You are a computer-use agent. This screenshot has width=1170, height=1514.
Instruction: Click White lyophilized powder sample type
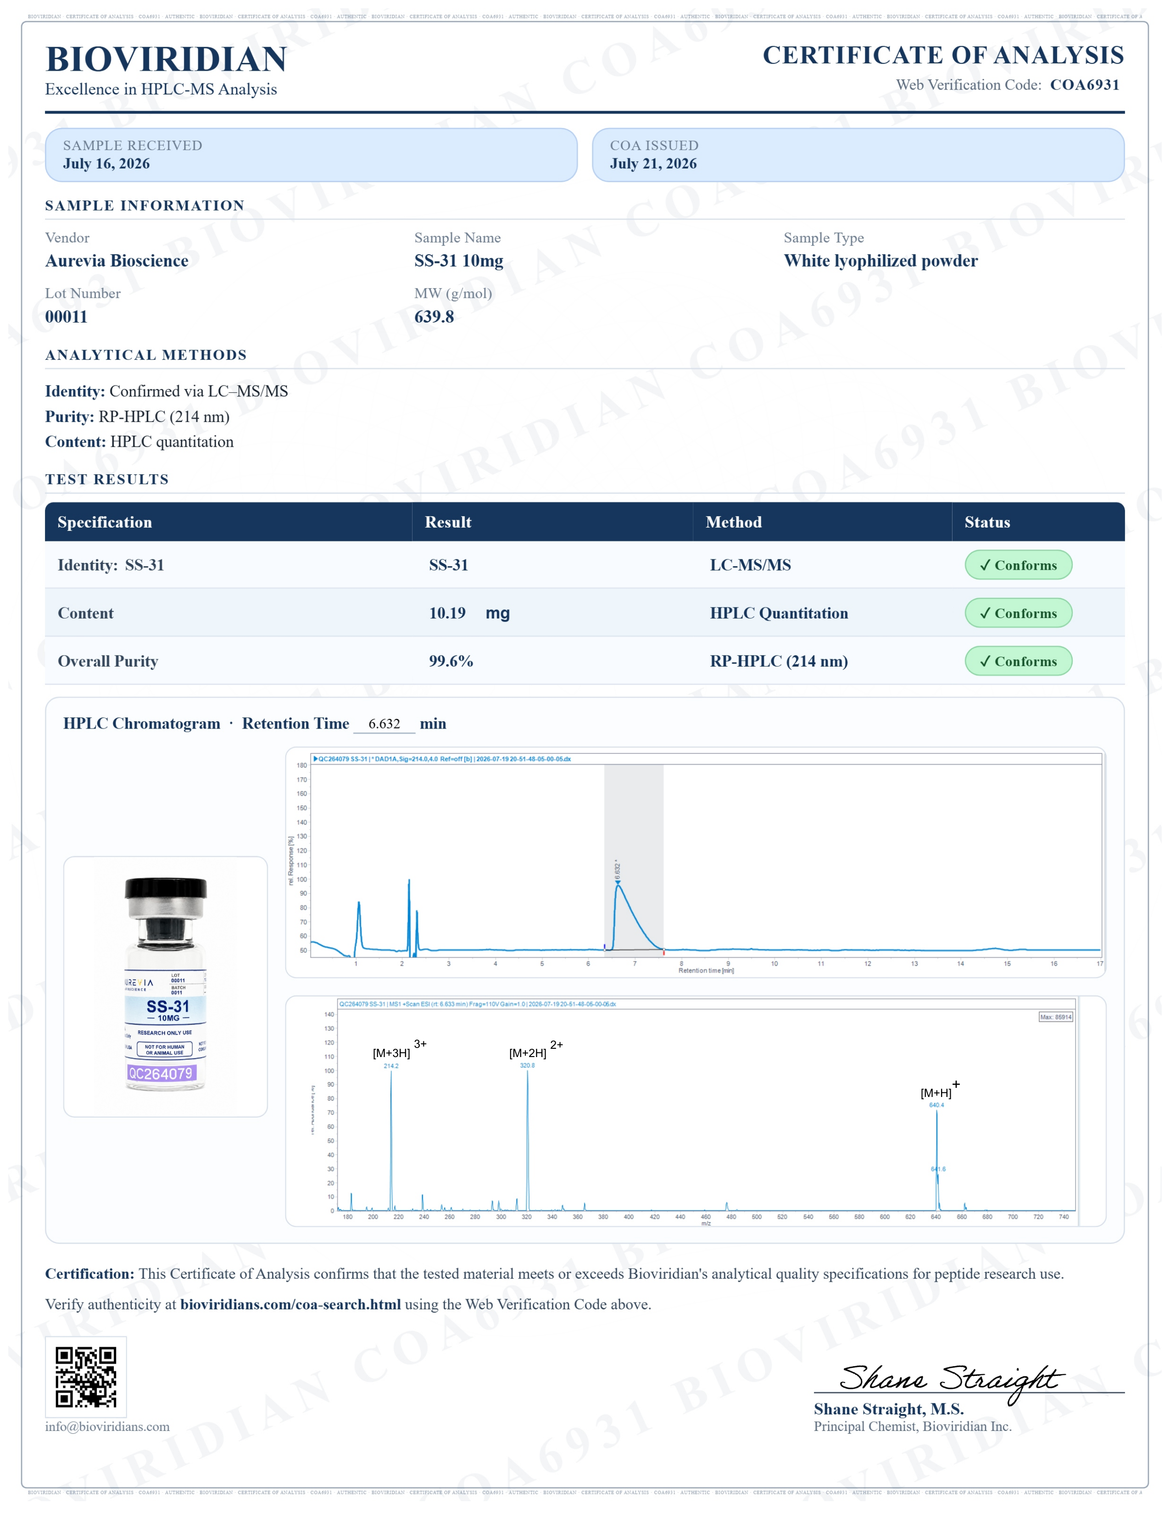click(881, 261)
